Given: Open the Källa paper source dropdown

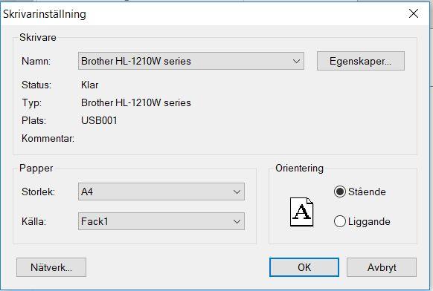Looking at the screenshot, I should (x=161, y=221).
